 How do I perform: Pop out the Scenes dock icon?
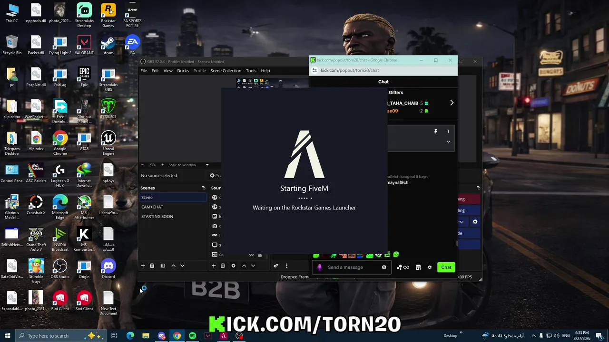pos(204,188)
